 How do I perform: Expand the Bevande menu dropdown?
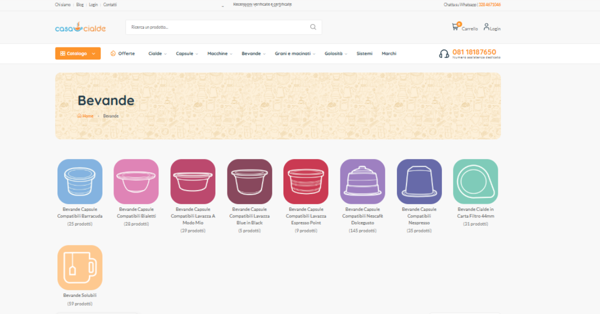253,53
